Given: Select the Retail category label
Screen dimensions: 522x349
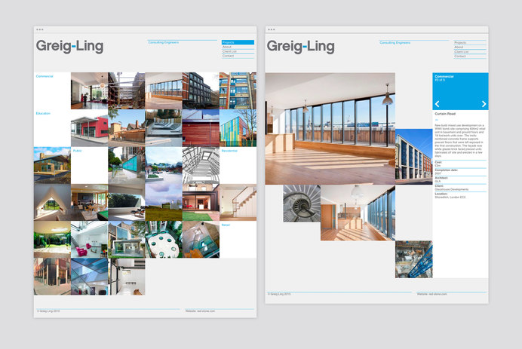Looking at the screenshot, I should 226,225.
